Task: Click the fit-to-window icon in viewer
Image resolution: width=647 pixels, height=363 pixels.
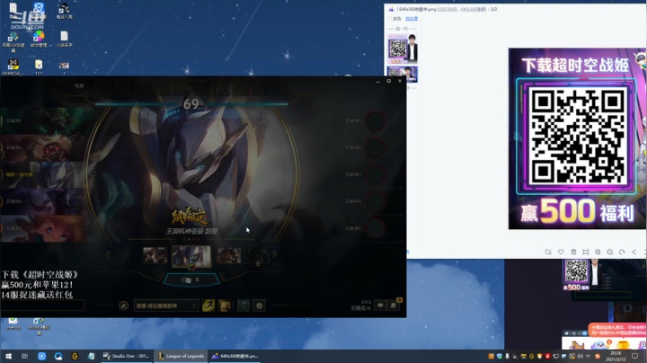Action: click(586, 252)
